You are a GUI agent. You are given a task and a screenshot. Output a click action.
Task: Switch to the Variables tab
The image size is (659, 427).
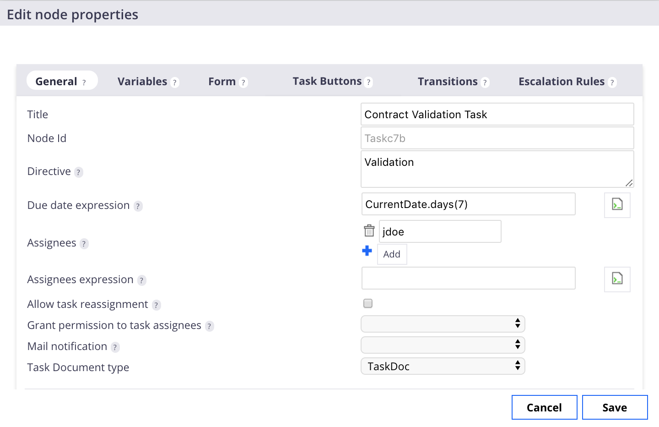pos(142,82)
